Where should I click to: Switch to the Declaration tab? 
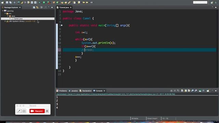click(86, 91)
